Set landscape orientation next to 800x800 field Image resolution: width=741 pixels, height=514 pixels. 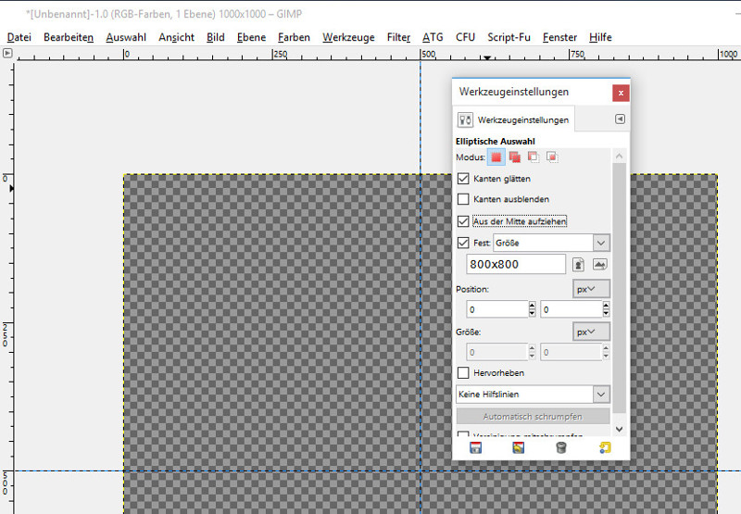[599, 265]
